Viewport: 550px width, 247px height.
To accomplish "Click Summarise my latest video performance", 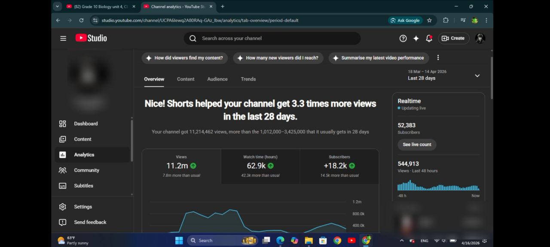I will point(378,58).
